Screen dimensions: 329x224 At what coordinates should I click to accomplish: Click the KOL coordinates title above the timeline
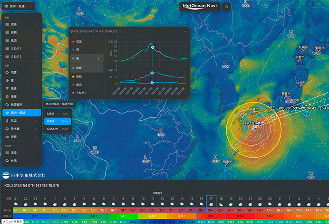(x=32, y=186)
